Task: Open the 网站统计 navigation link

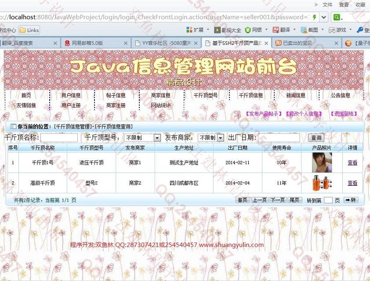Action: [x=161, y=105]
